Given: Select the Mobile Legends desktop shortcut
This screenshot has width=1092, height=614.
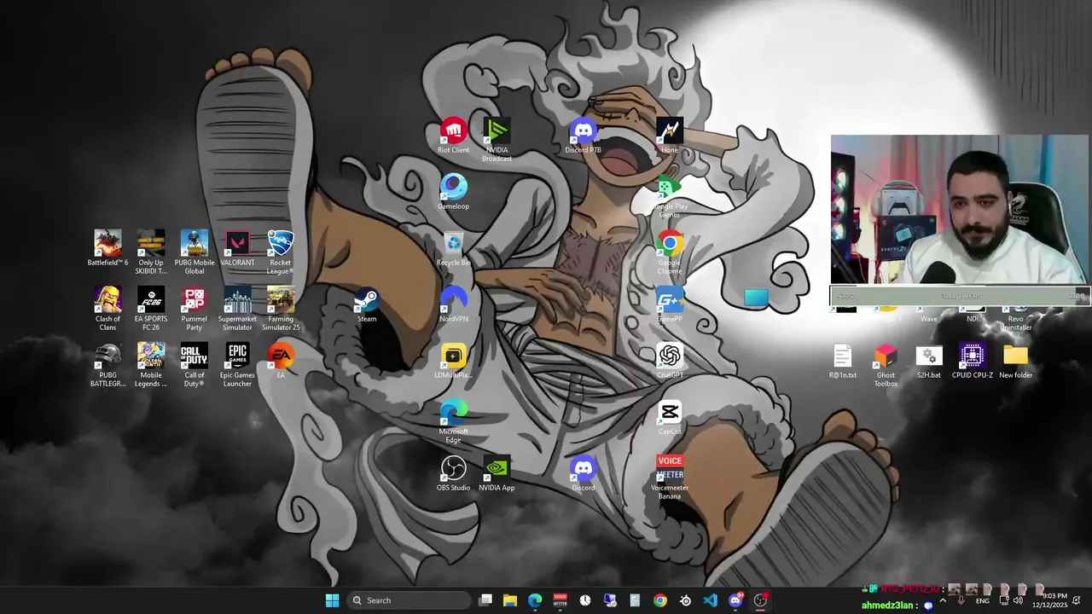Looking at the screenshot, I should [x=151, y=365].
